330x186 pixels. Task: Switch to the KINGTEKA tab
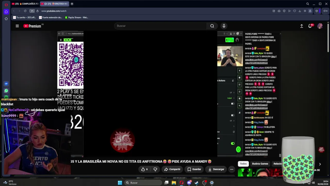[x=54, y=4]
